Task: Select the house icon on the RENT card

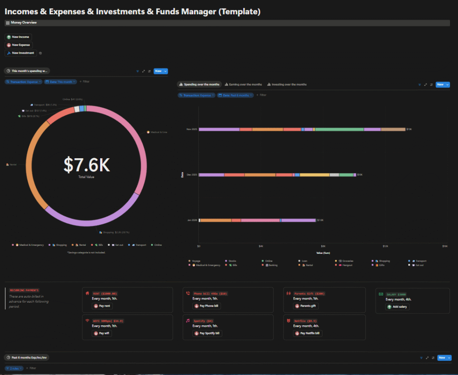Action: [x=88, y=294]
